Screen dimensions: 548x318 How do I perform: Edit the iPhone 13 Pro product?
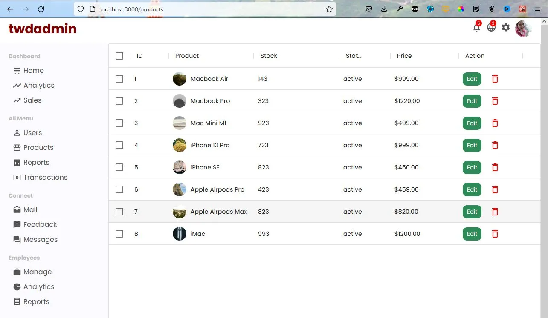pos(472,145)
